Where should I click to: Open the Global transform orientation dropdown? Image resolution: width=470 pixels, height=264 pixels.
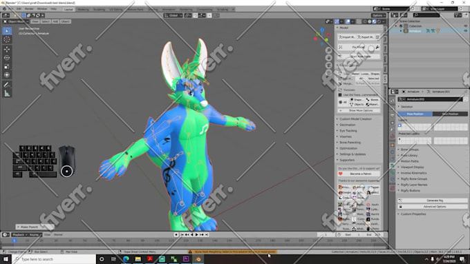point(173,15)
